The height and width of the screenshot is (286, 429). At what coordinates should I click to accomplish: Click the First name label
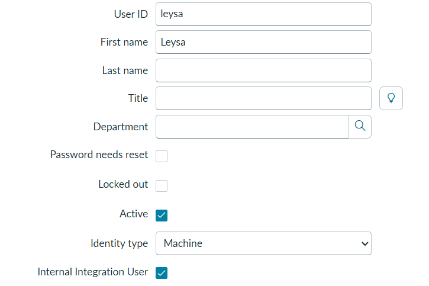[124, 42]
